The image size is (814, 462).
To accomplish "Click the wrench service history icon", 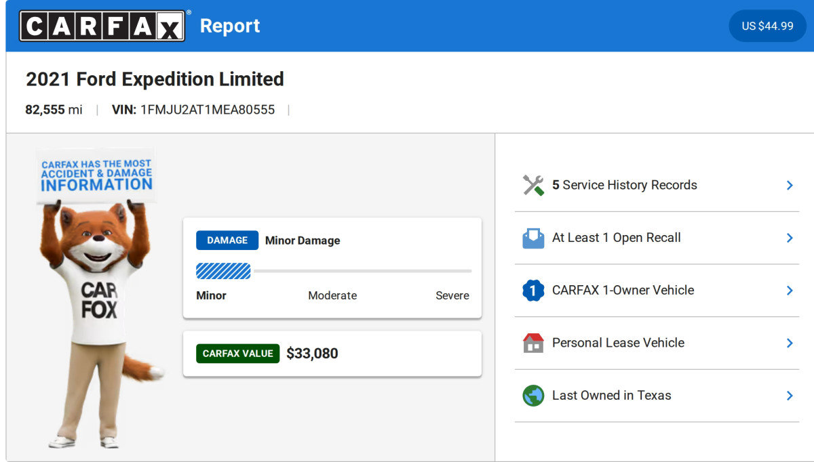I will point(533,185).
